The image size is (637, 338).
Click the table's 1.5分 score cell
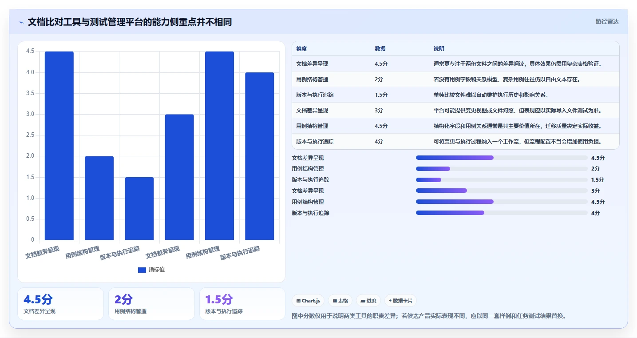381,95
